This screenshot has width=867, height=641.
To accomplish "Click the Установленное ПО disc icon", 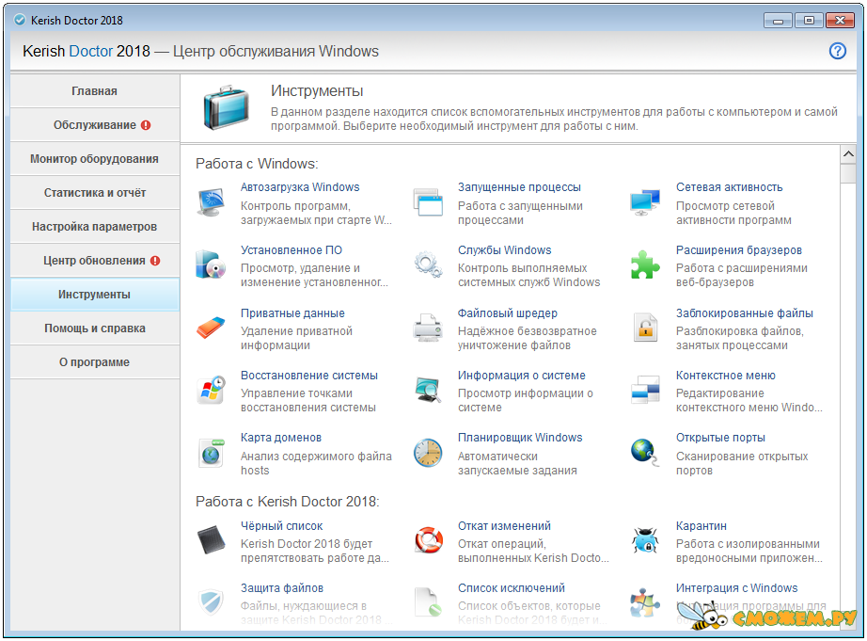I will 211,264.
